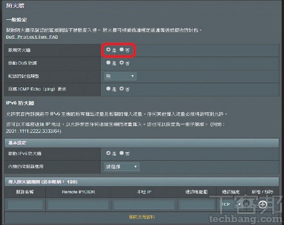Screen dimensions: 284x225
Task: Select 否 for 啟用防火牆
Action: tap(122, 49)
